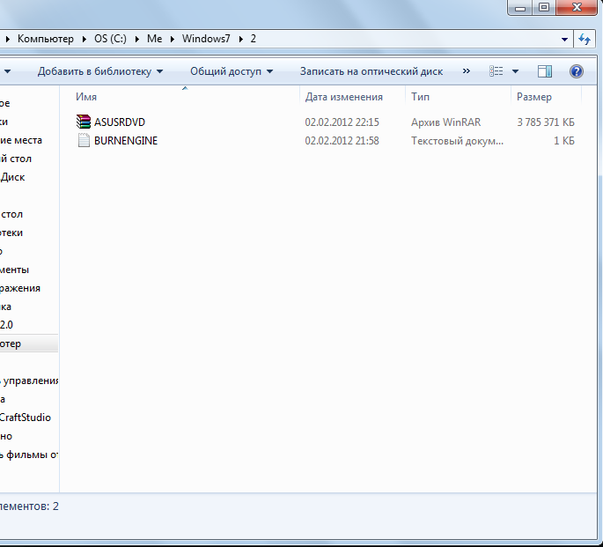This screenshot has height=547, width=603.
Task: Expand arrow after Windows7 in address bar
Action: 241,40
